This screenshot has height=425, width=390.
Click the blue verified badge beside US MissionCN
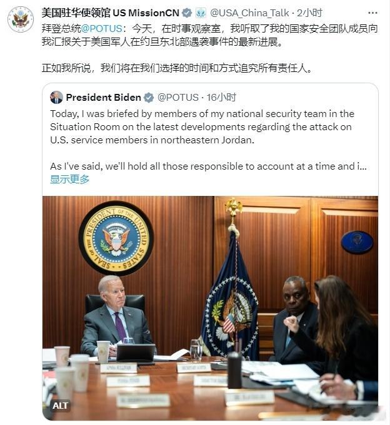pos(187,13)
